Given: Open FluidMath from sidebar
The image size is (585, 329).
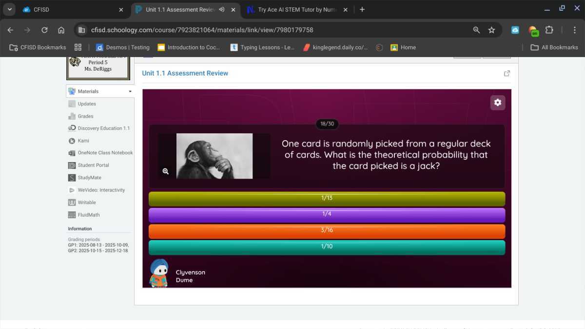Looking at the screenshot, I should [x=88, y=215].
